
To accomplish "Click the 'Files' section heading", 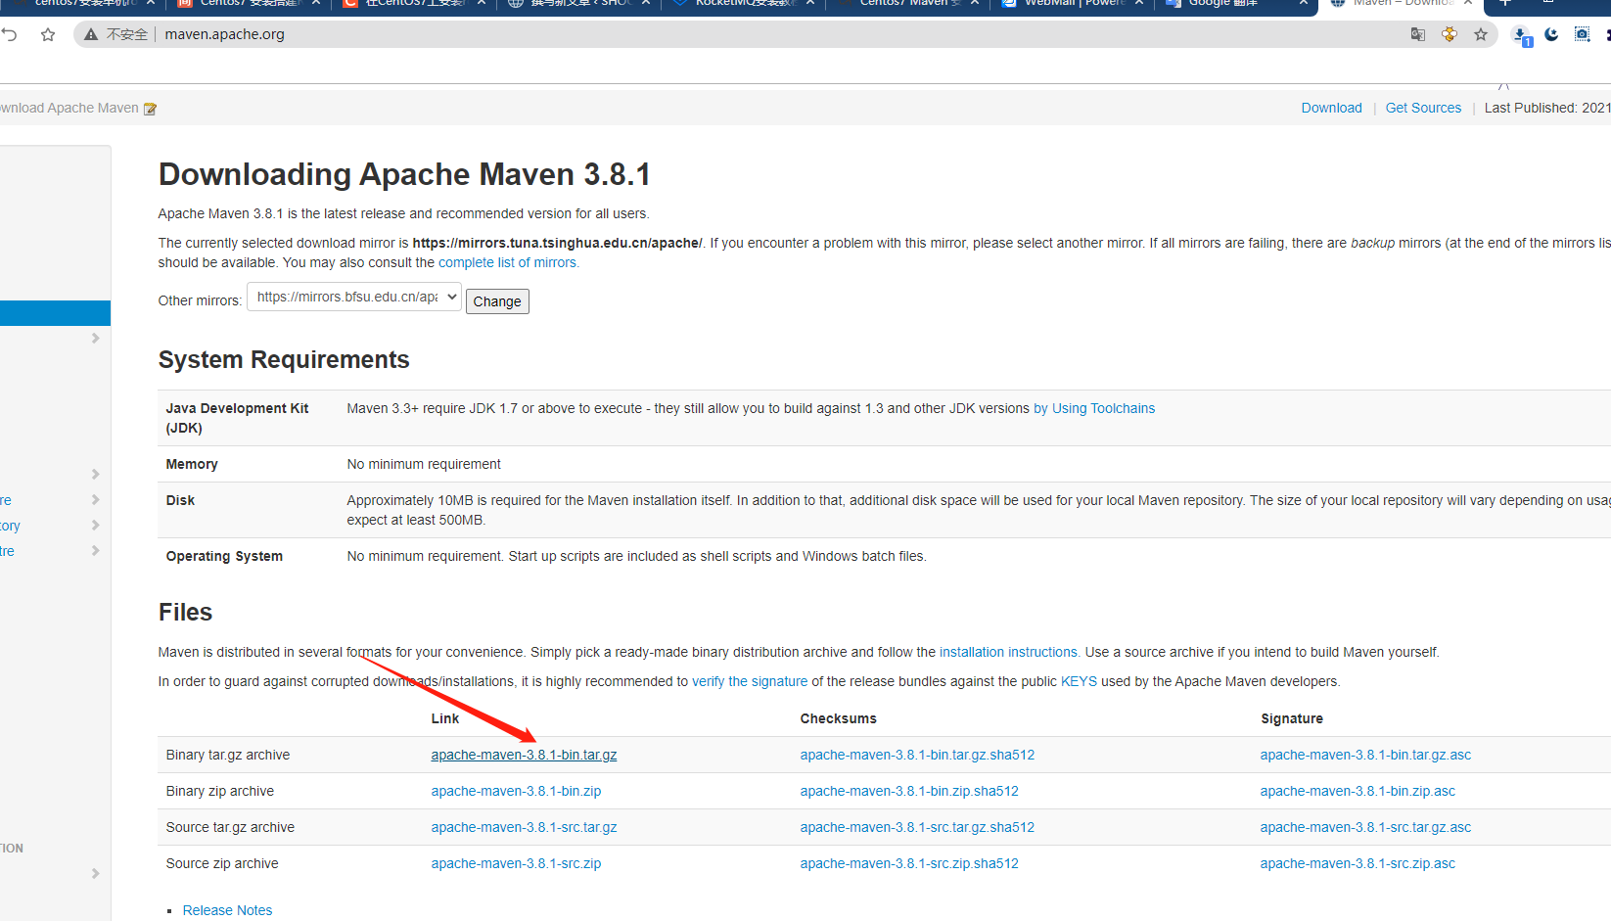I will click(185, 613).
